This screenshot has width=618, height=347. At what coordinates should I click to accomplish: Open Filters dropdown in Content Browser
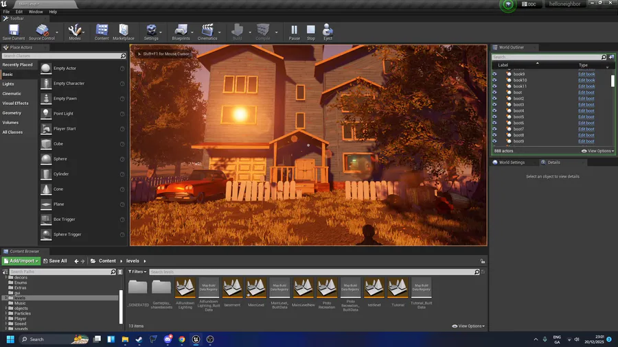point(137,272)
